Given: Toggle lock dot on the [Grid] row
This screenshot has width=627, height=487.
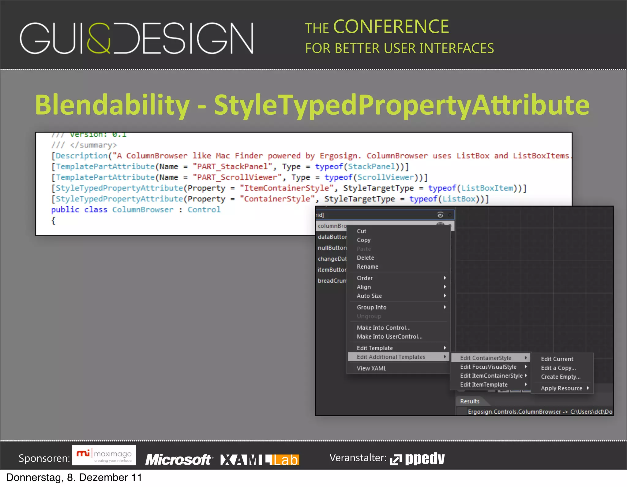Looking at the screenshot, I should 450,215.
